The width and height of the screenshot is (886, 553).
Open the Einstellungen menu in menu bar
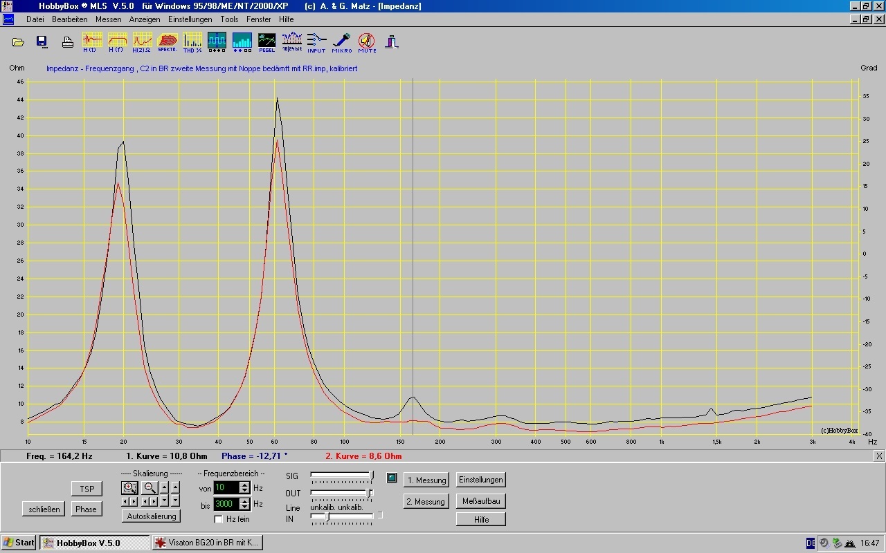[x=190, y=19]
